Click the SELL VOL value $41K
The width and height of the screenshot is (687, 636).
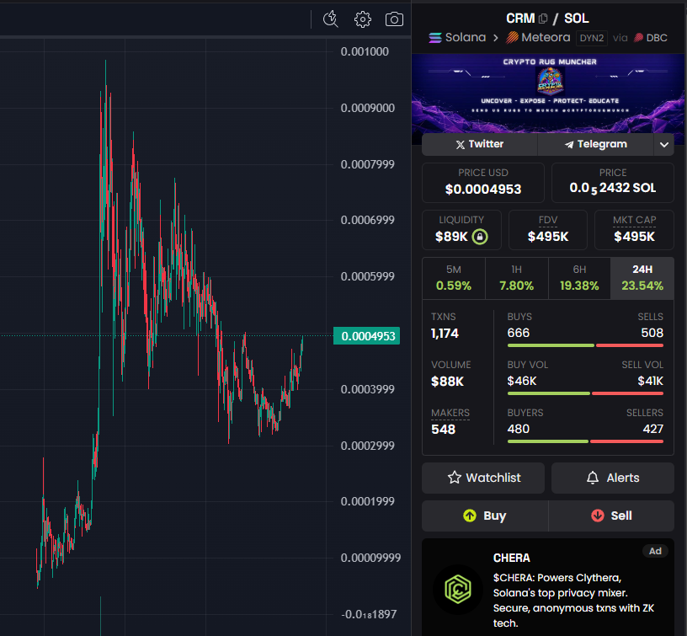650,381
